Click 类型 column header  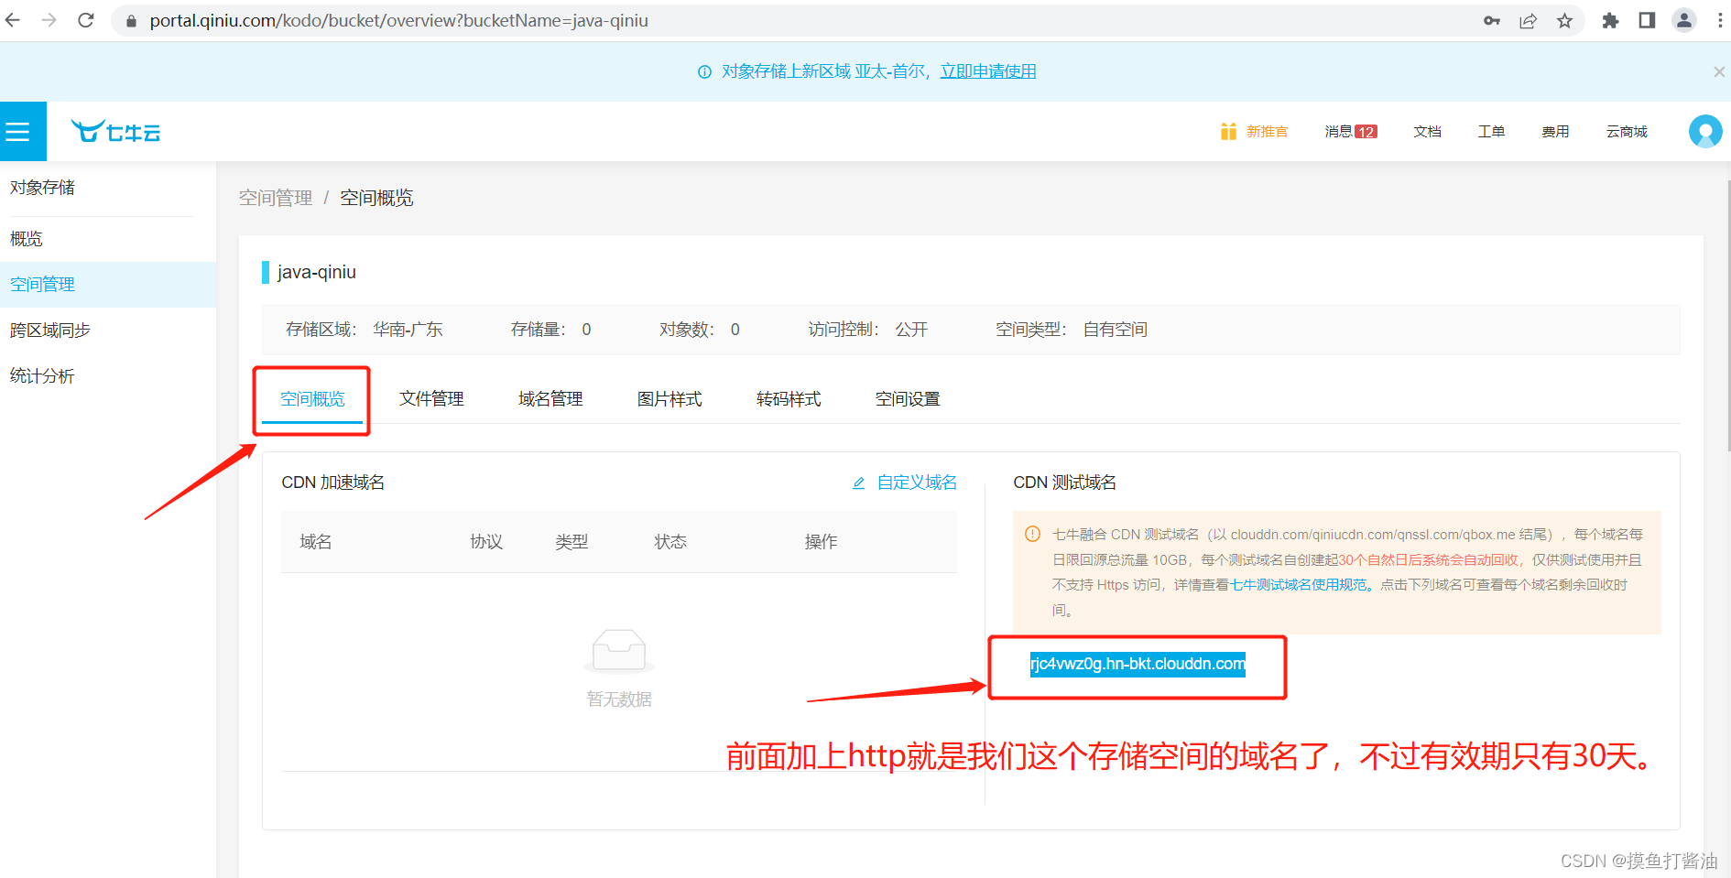[x=572, y=542]
